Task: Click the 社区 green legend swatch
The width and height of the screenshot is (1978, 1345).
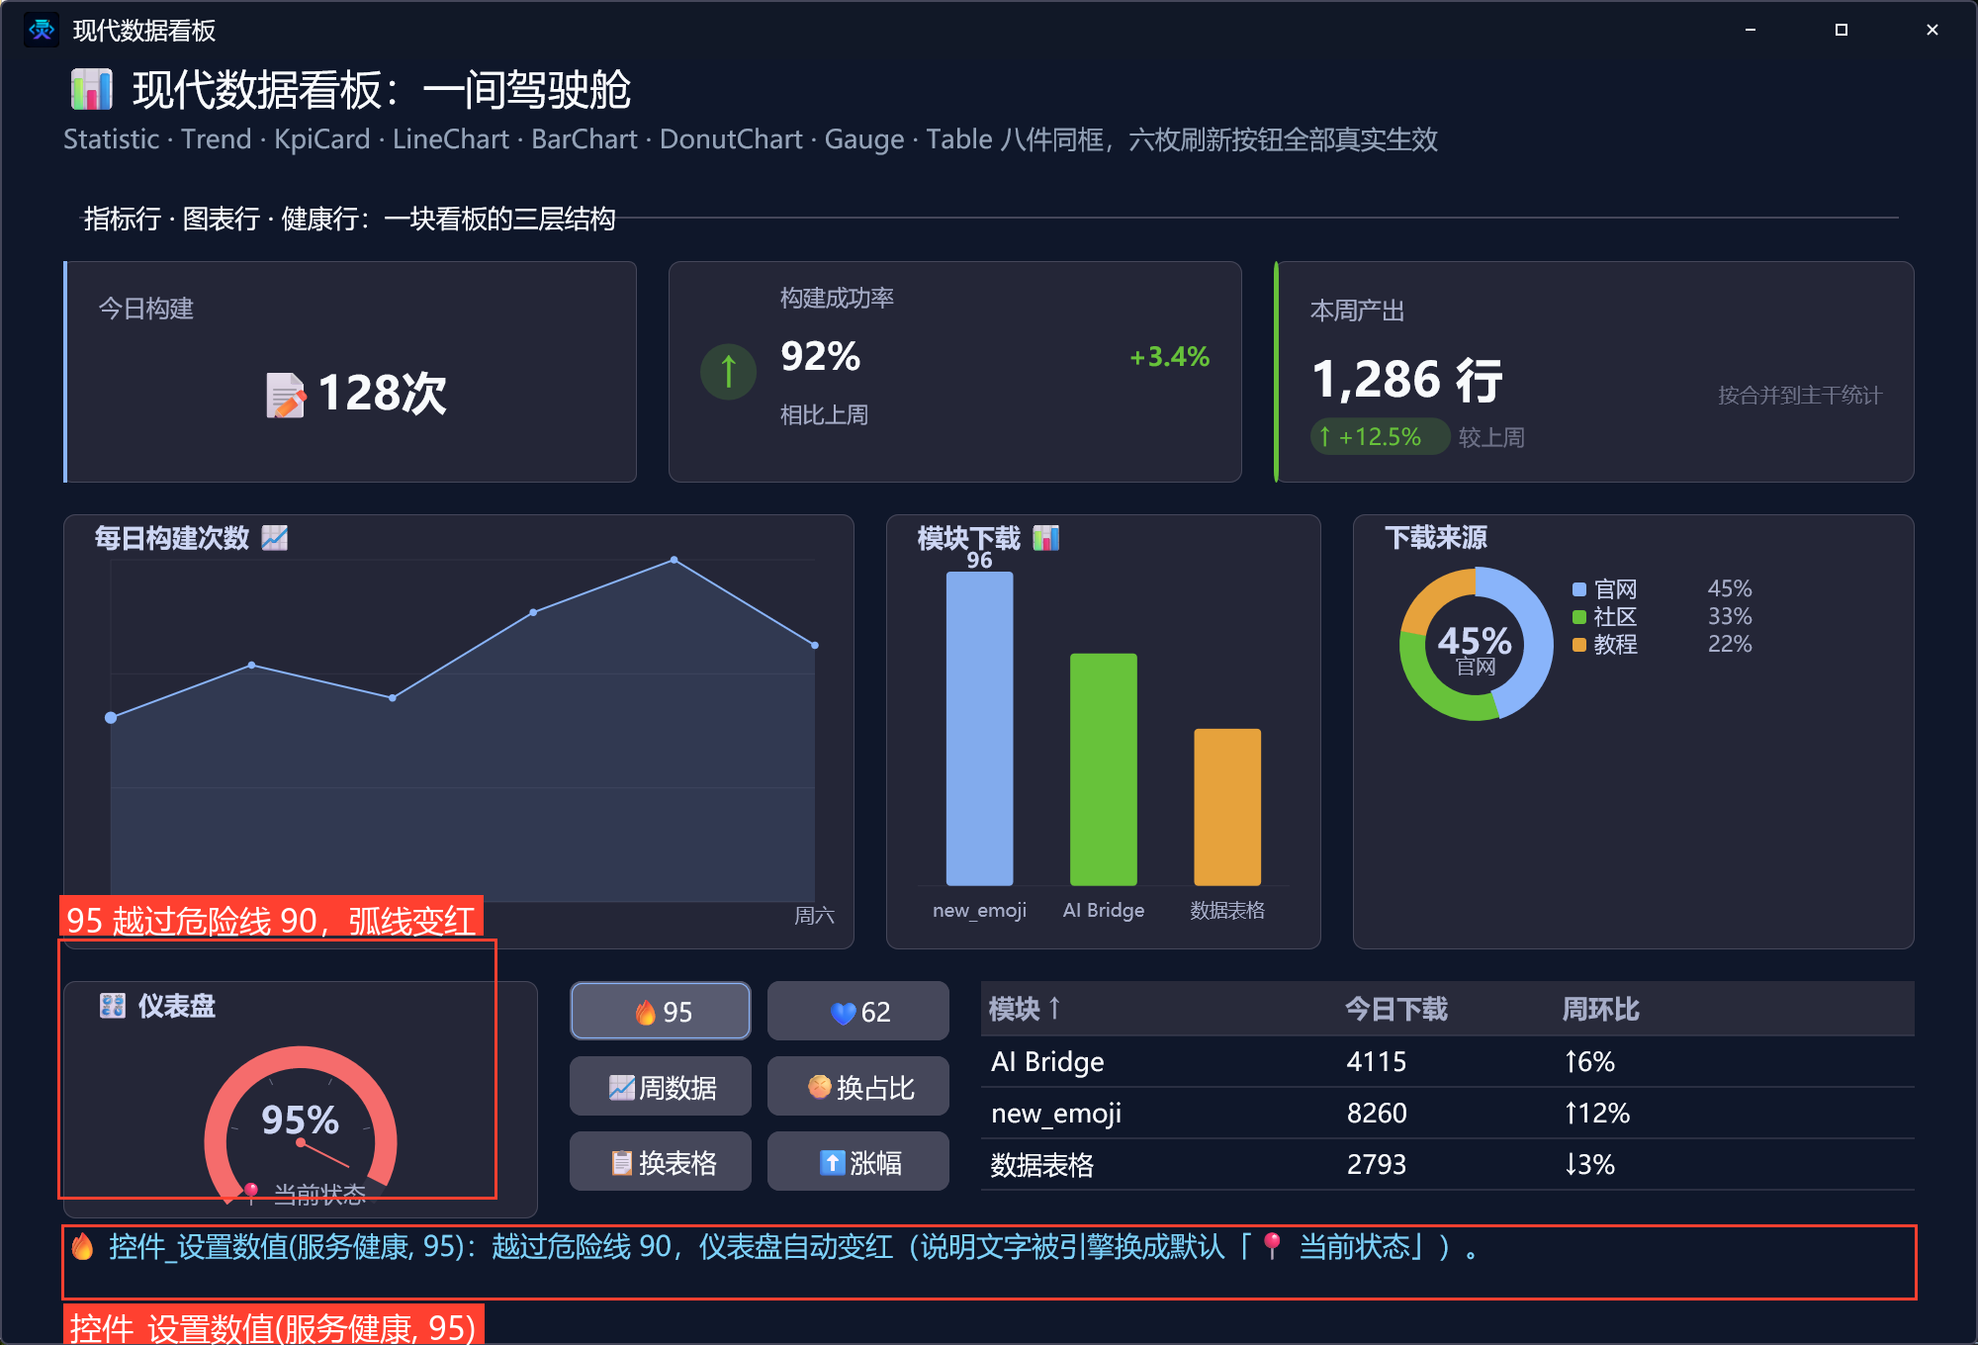Action: (1579, 617)
